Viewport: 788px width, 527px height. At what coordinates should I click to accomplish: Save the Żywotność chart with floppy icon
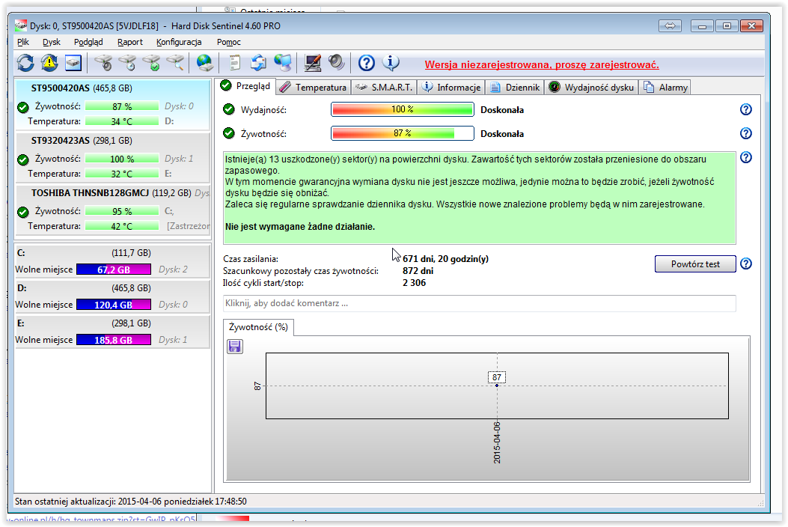click(x=235, y=346)
